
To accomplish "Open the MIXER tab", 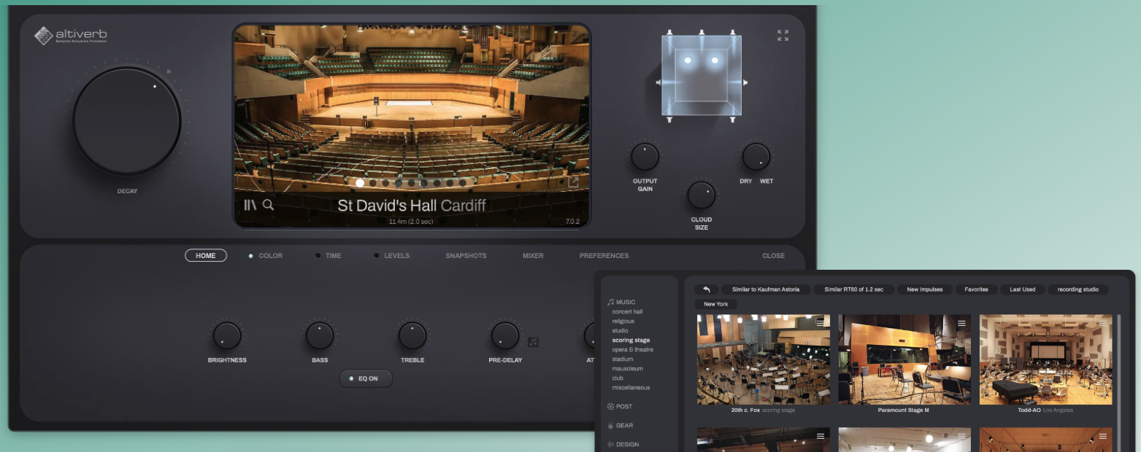I will click(533, 256).
